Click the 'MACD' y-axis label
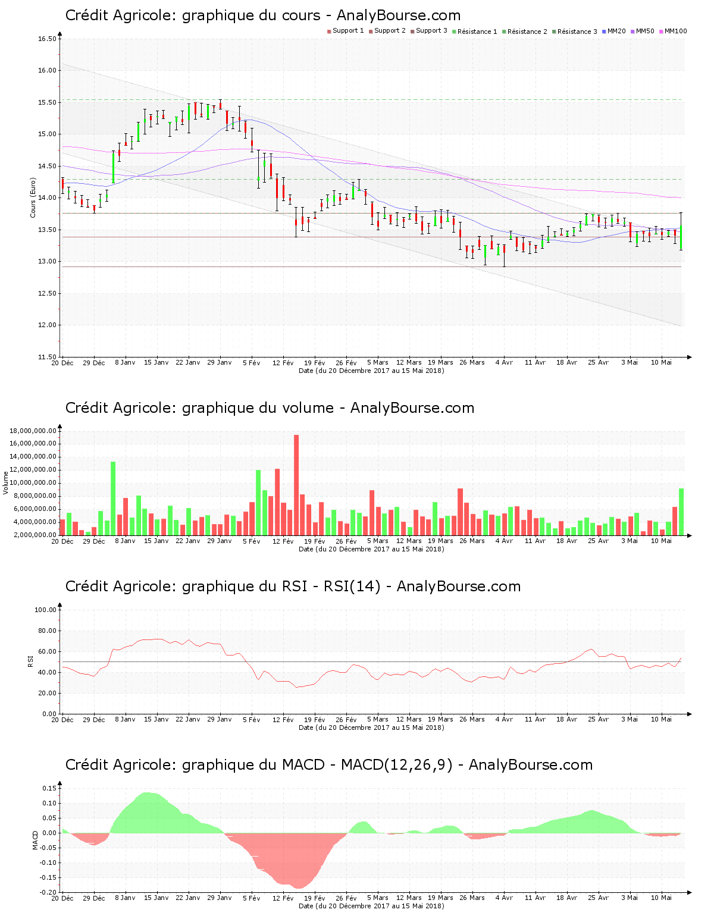 pyautogui.click(x=35, y=839)
